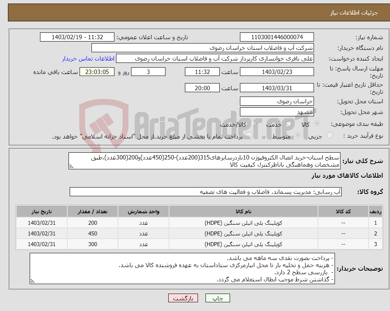The height and width of the screenshot is (311, 390).
Task: Click the price validity date 1403/03/31
Action: pyautogui.click(x=277, y=88)
